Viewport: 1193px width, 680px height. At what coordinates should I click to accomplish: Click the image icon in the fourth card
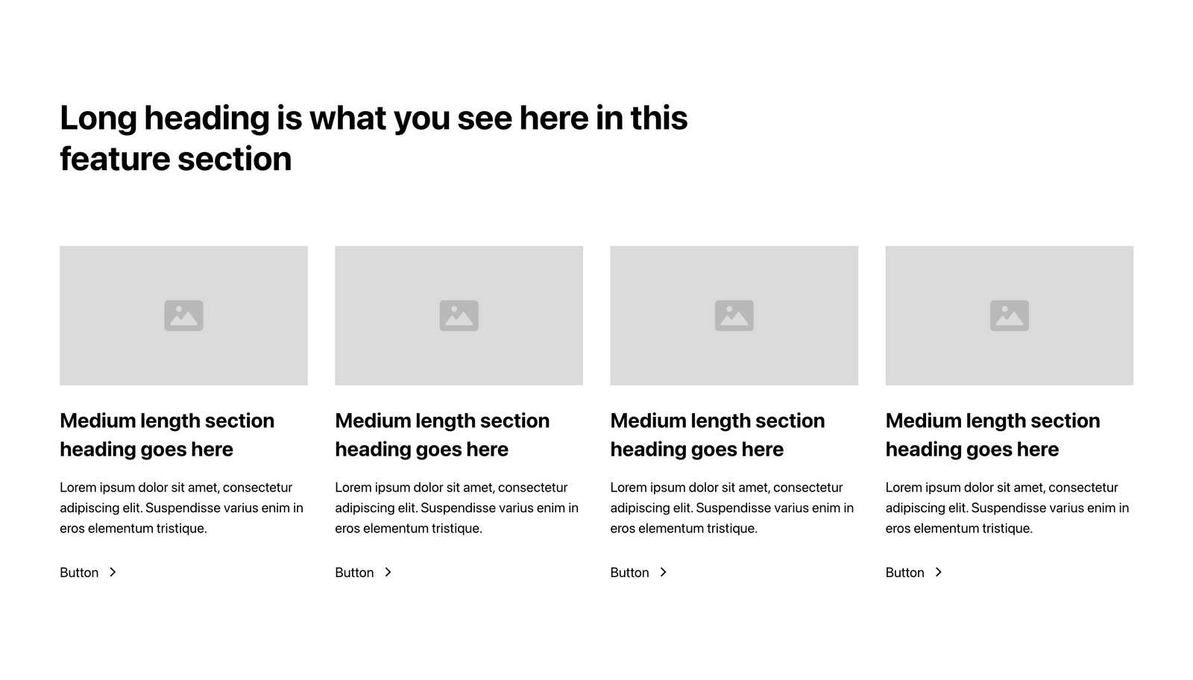click(x=1009, y=315)
